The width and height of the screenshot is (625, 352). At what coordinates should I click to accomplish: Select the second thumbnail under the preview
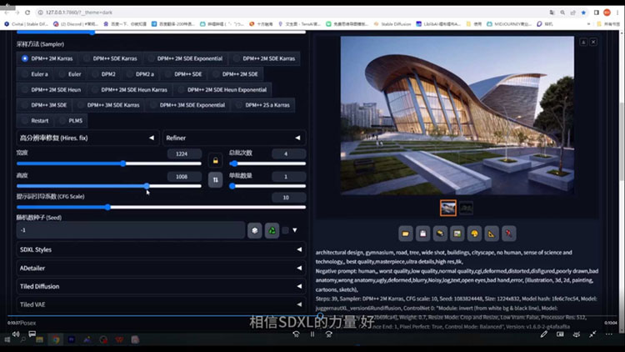(x=467, y=207)
